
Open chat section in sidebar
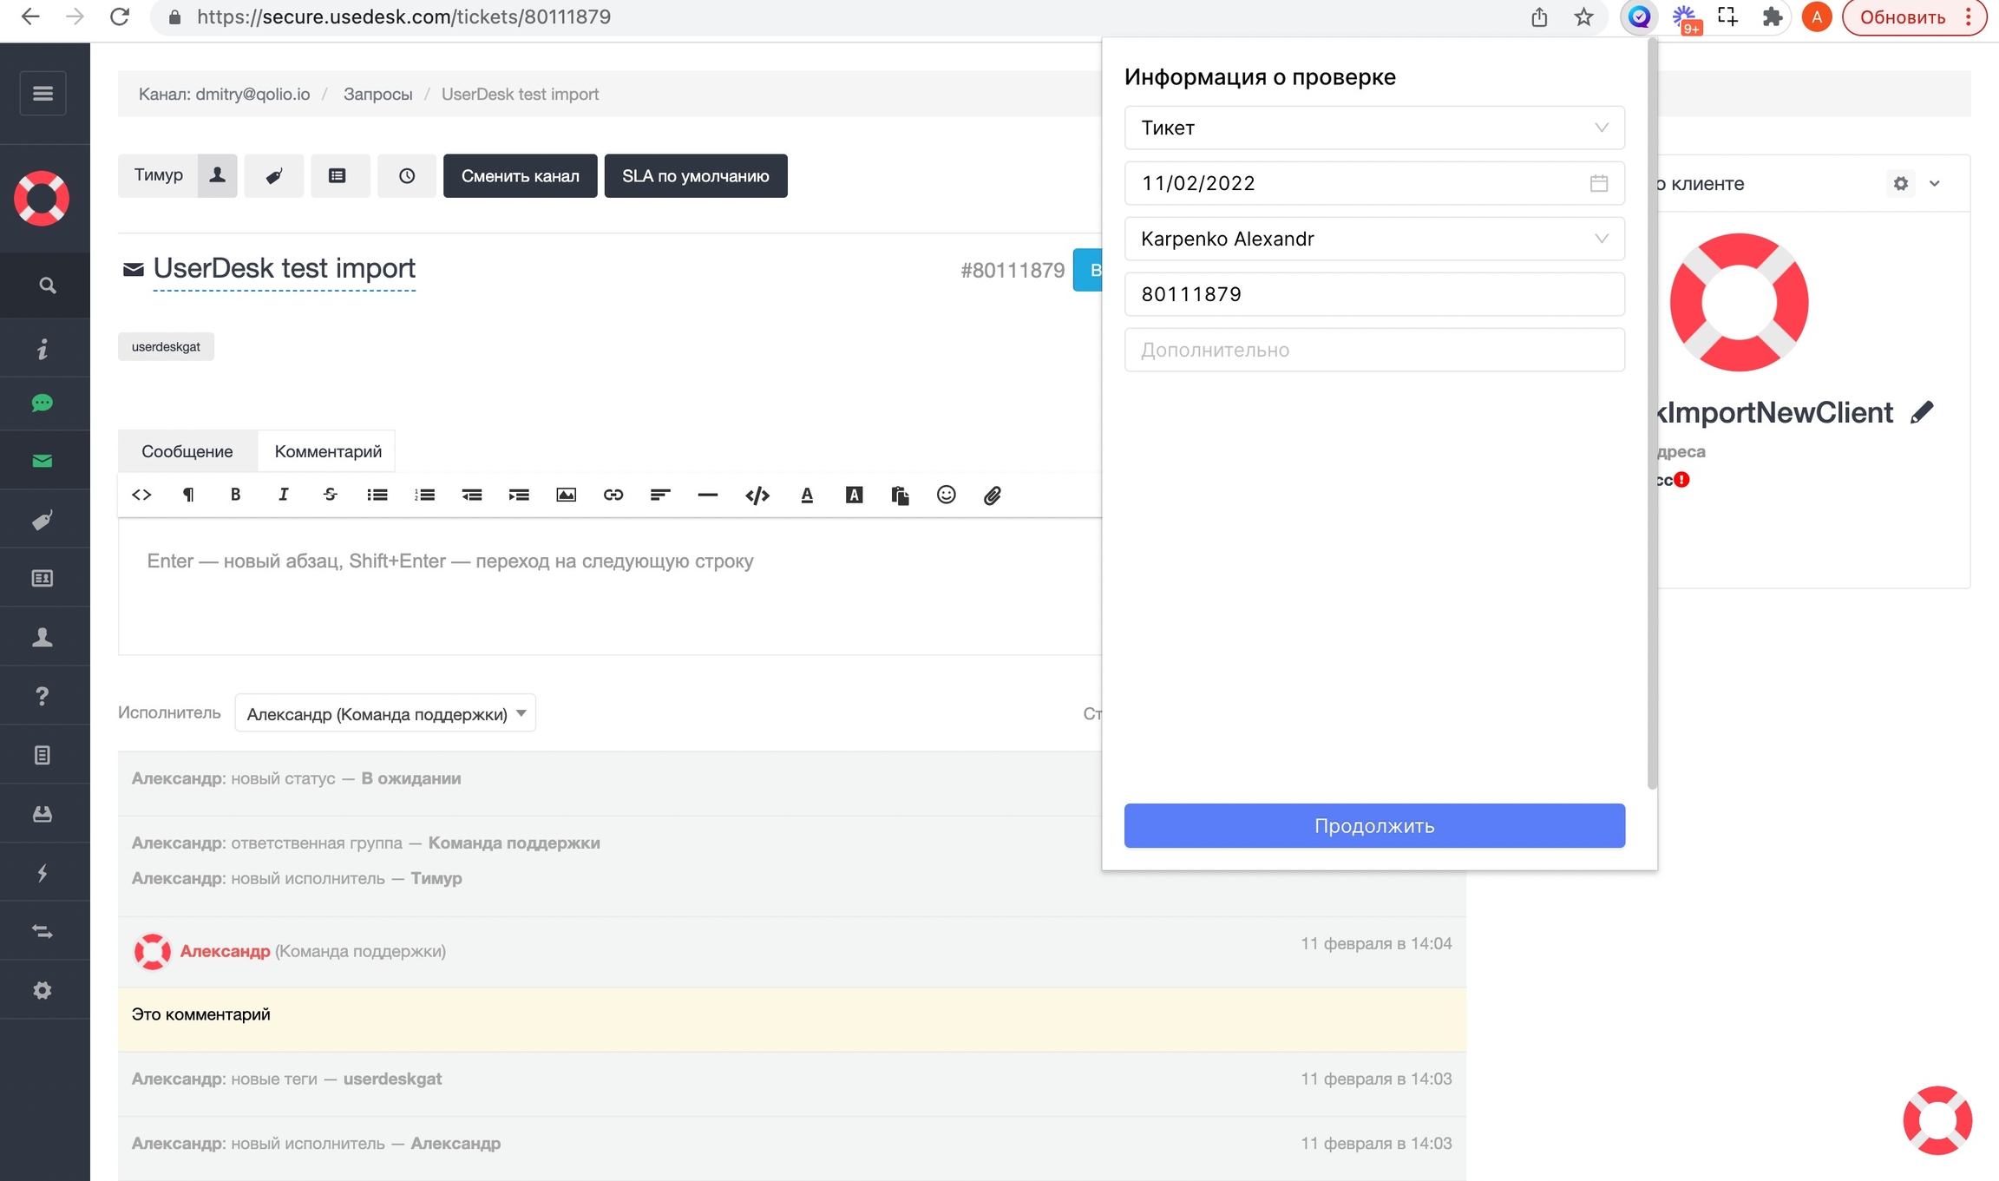pos(43,403)
